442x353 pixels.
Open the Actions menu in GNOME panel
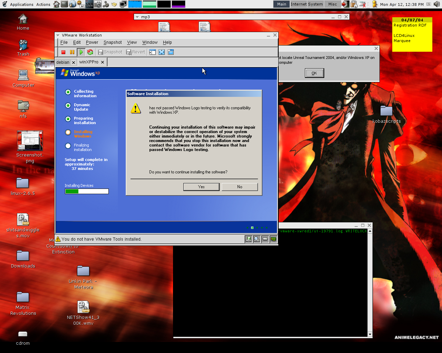tap(43, 4)
